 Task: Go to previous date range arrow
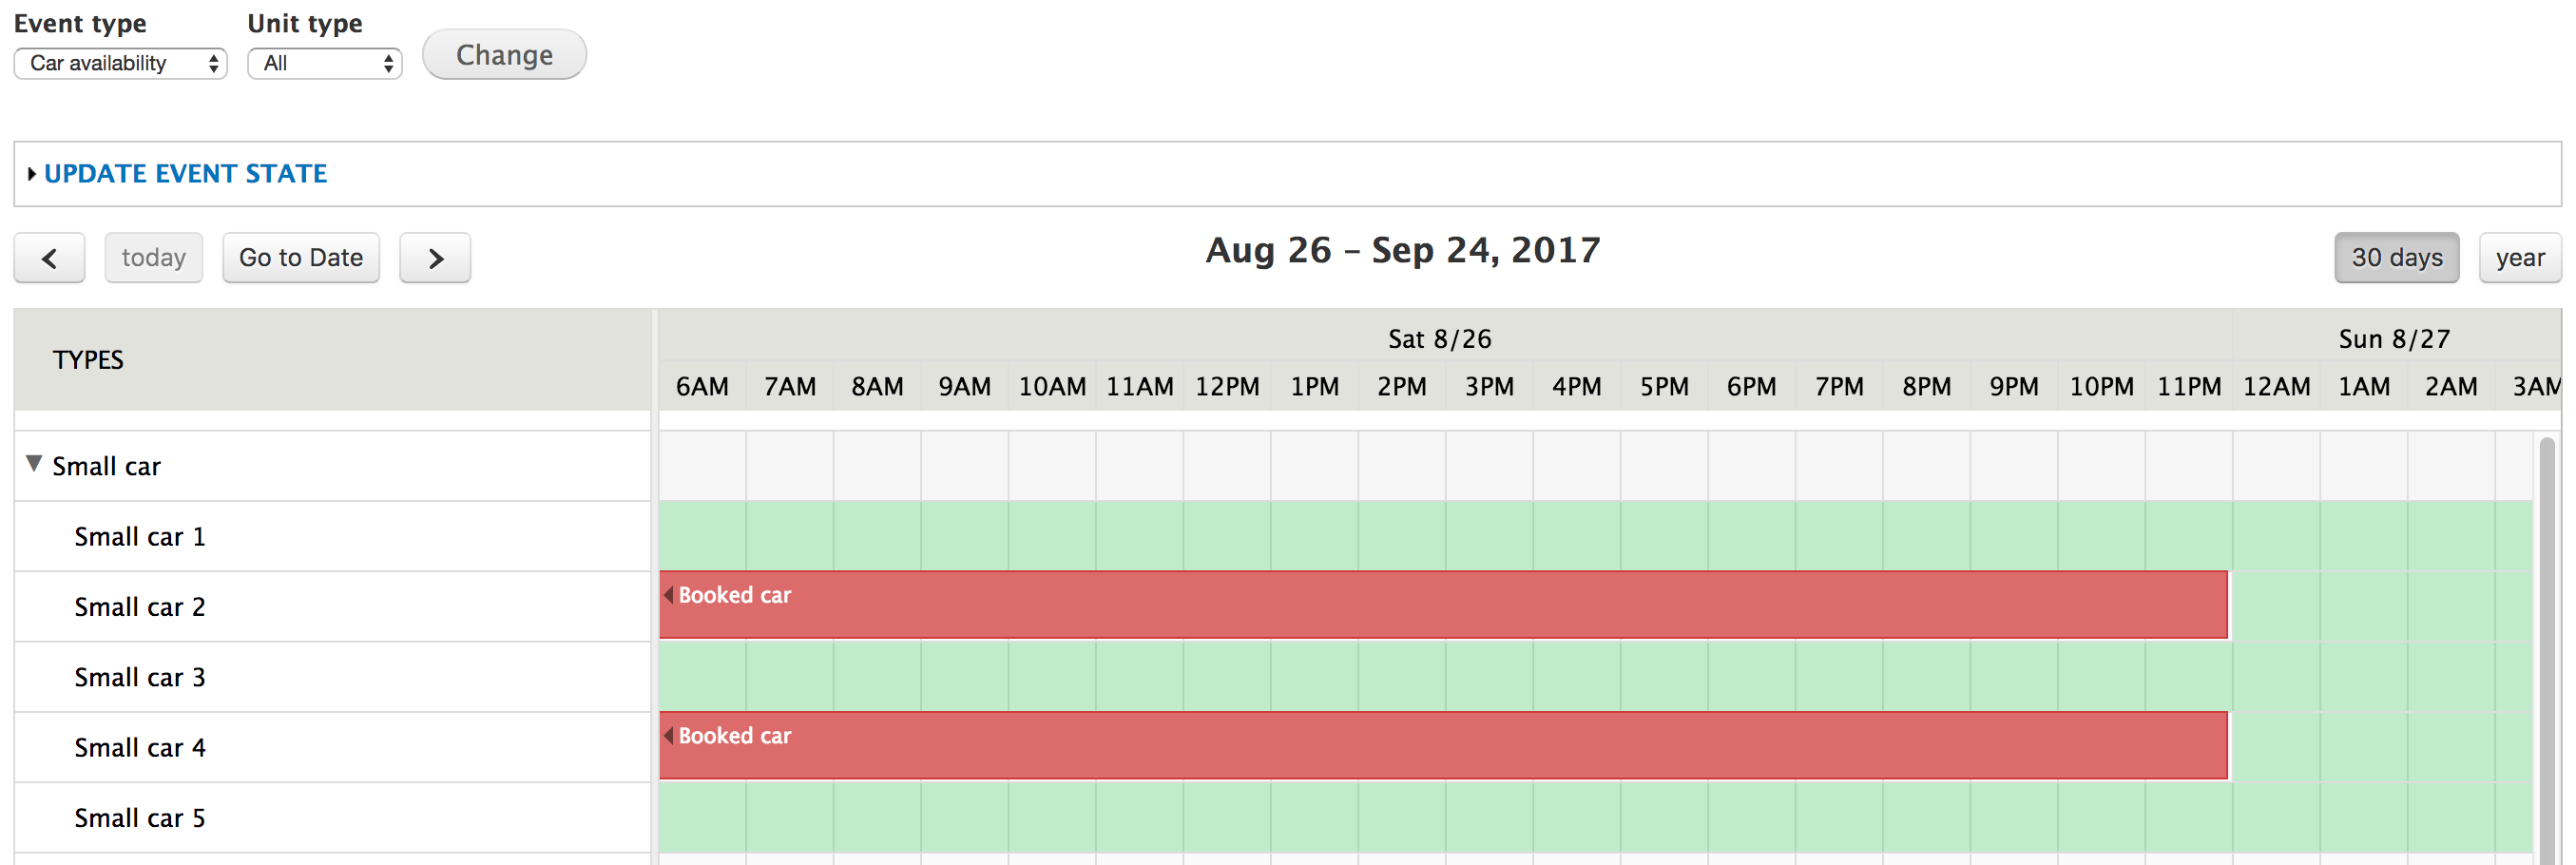(x=49, y=258)
